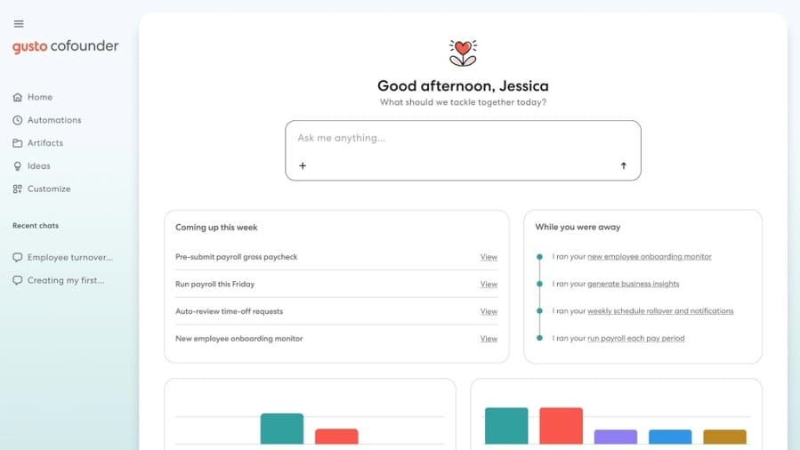
Task: Click Recent chats label
Action: [36, 226]
